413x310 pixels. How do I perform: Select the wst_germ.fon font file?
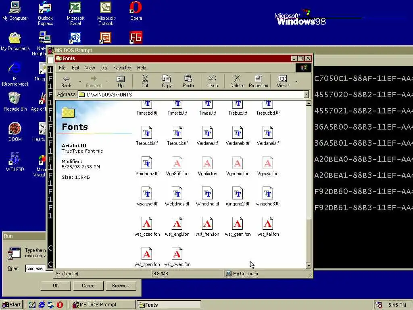click(238, 227)
